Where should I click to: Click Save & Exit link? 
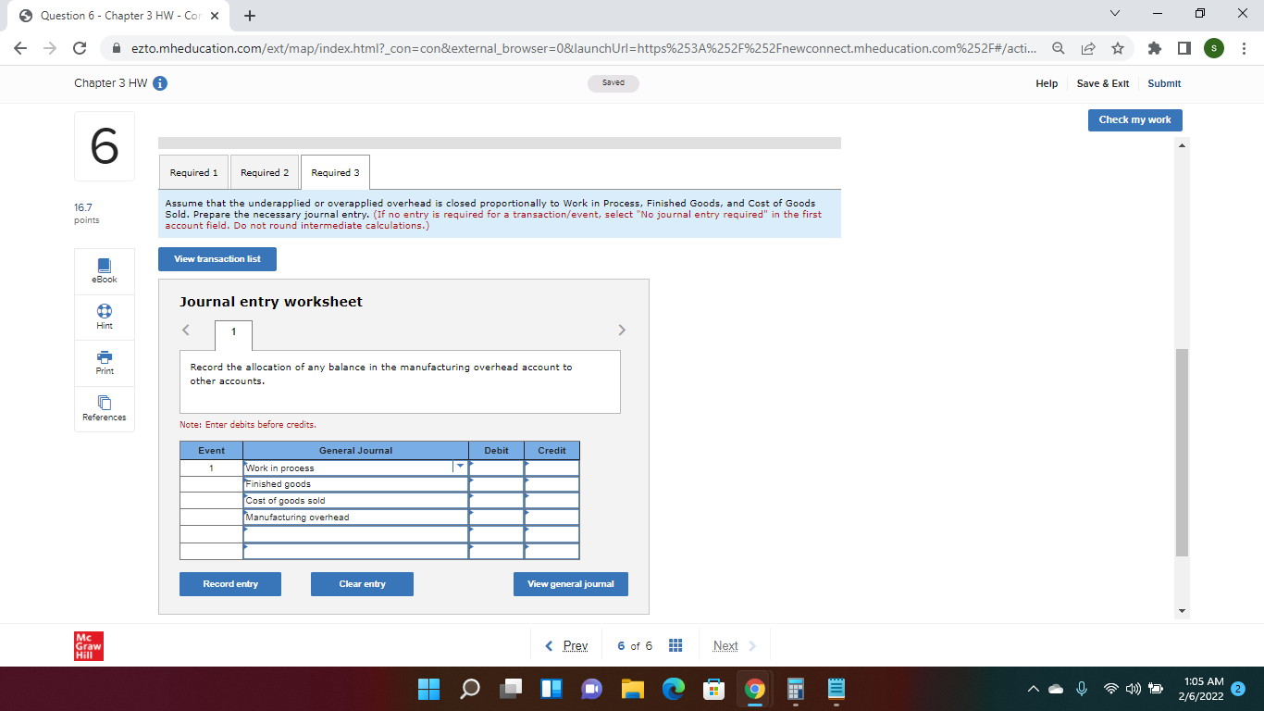(x=1103, y=83)
